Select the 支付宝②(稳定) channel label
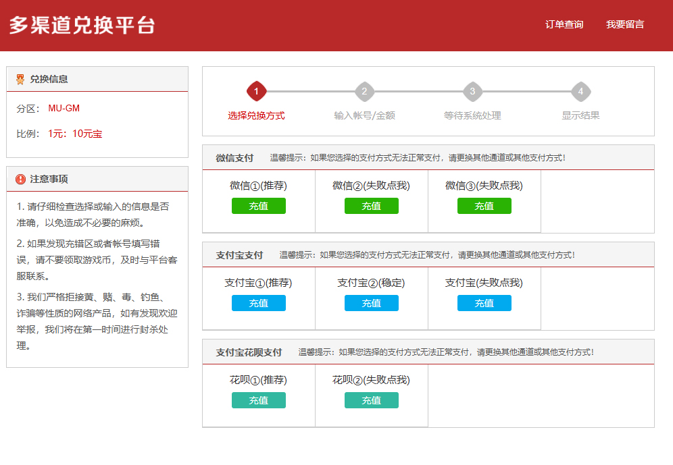Screen dimensions: 673x465 tap(371, 283)
